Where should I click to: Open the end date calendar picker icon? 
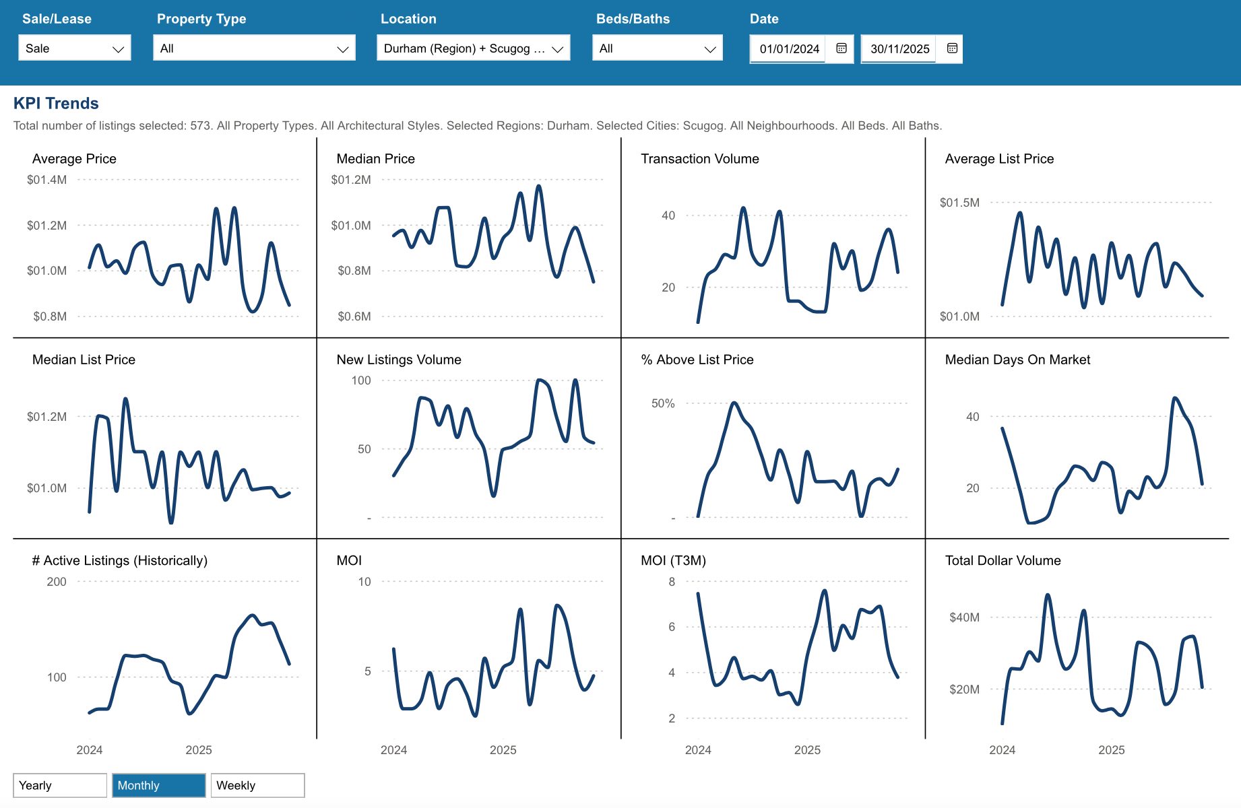coord(952,48)
